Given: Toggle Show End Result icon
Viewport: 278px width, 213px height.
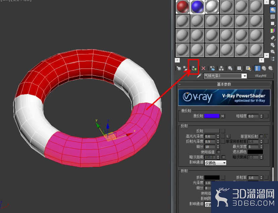Looking at the screenshot, I should point(257,68).
